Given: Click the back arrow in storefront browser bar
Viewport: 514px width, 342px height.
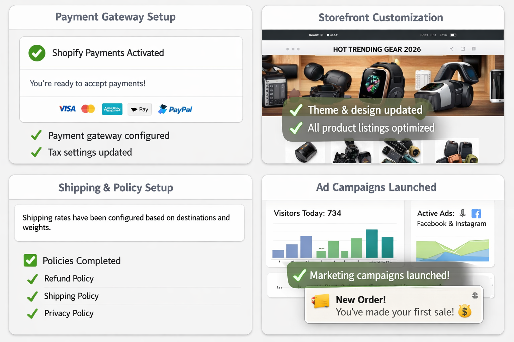Looking at the screenshot, I should coord(451,49).
